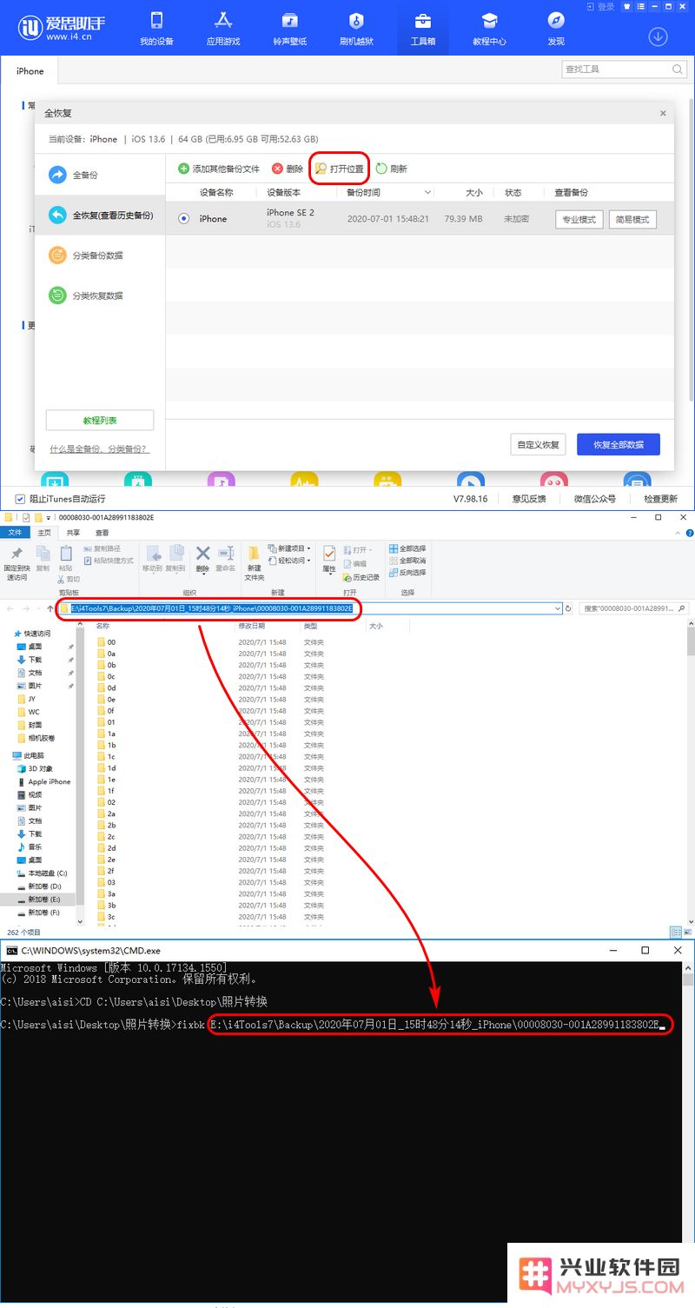Click the 简易模式 button
Image resolution: width=695 pixels, height=1308 pixels.
632,220
